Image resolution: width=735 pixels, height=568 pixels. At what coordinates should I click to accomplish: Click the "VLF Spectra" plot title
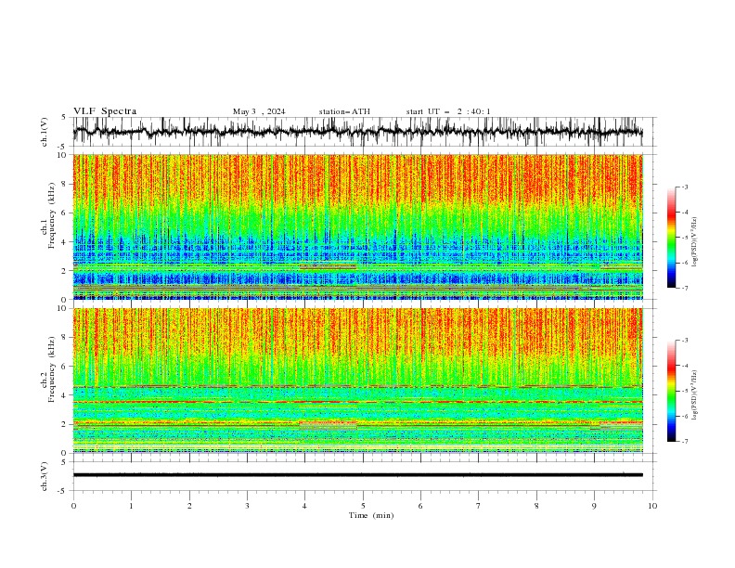(105, 111)
